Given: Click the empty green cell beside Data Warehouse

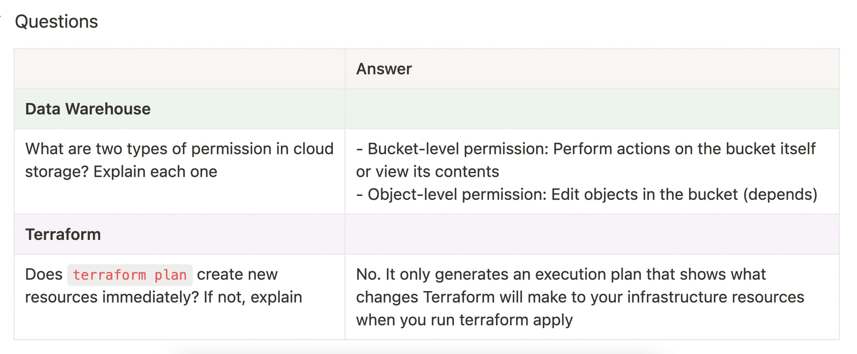Looking at the screenshot, I should click(x=591, y=109).
